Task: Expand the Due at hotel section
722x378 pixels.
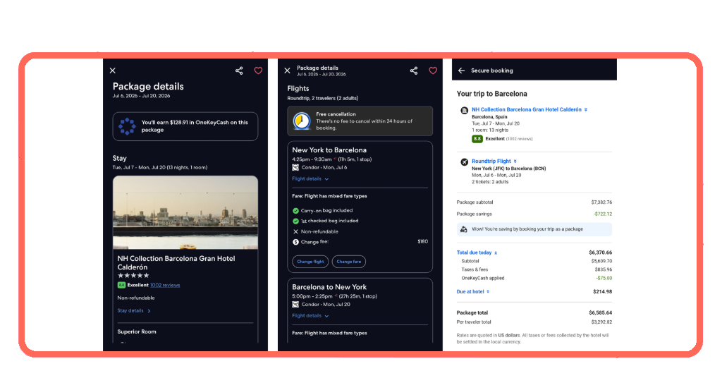Action: point(473,292)
